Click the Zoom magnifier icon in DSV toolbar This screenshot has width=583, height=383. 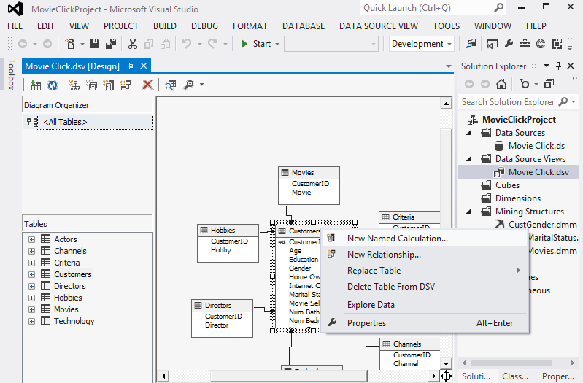click(x=189, y=85)
